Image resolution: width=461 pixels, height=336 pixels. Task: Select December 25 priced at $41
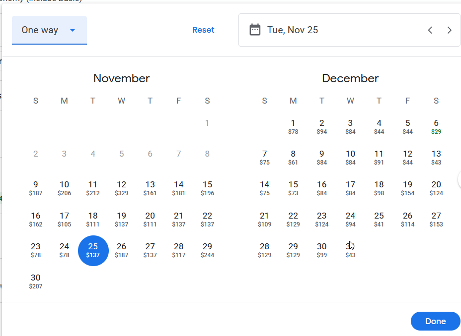379,220
